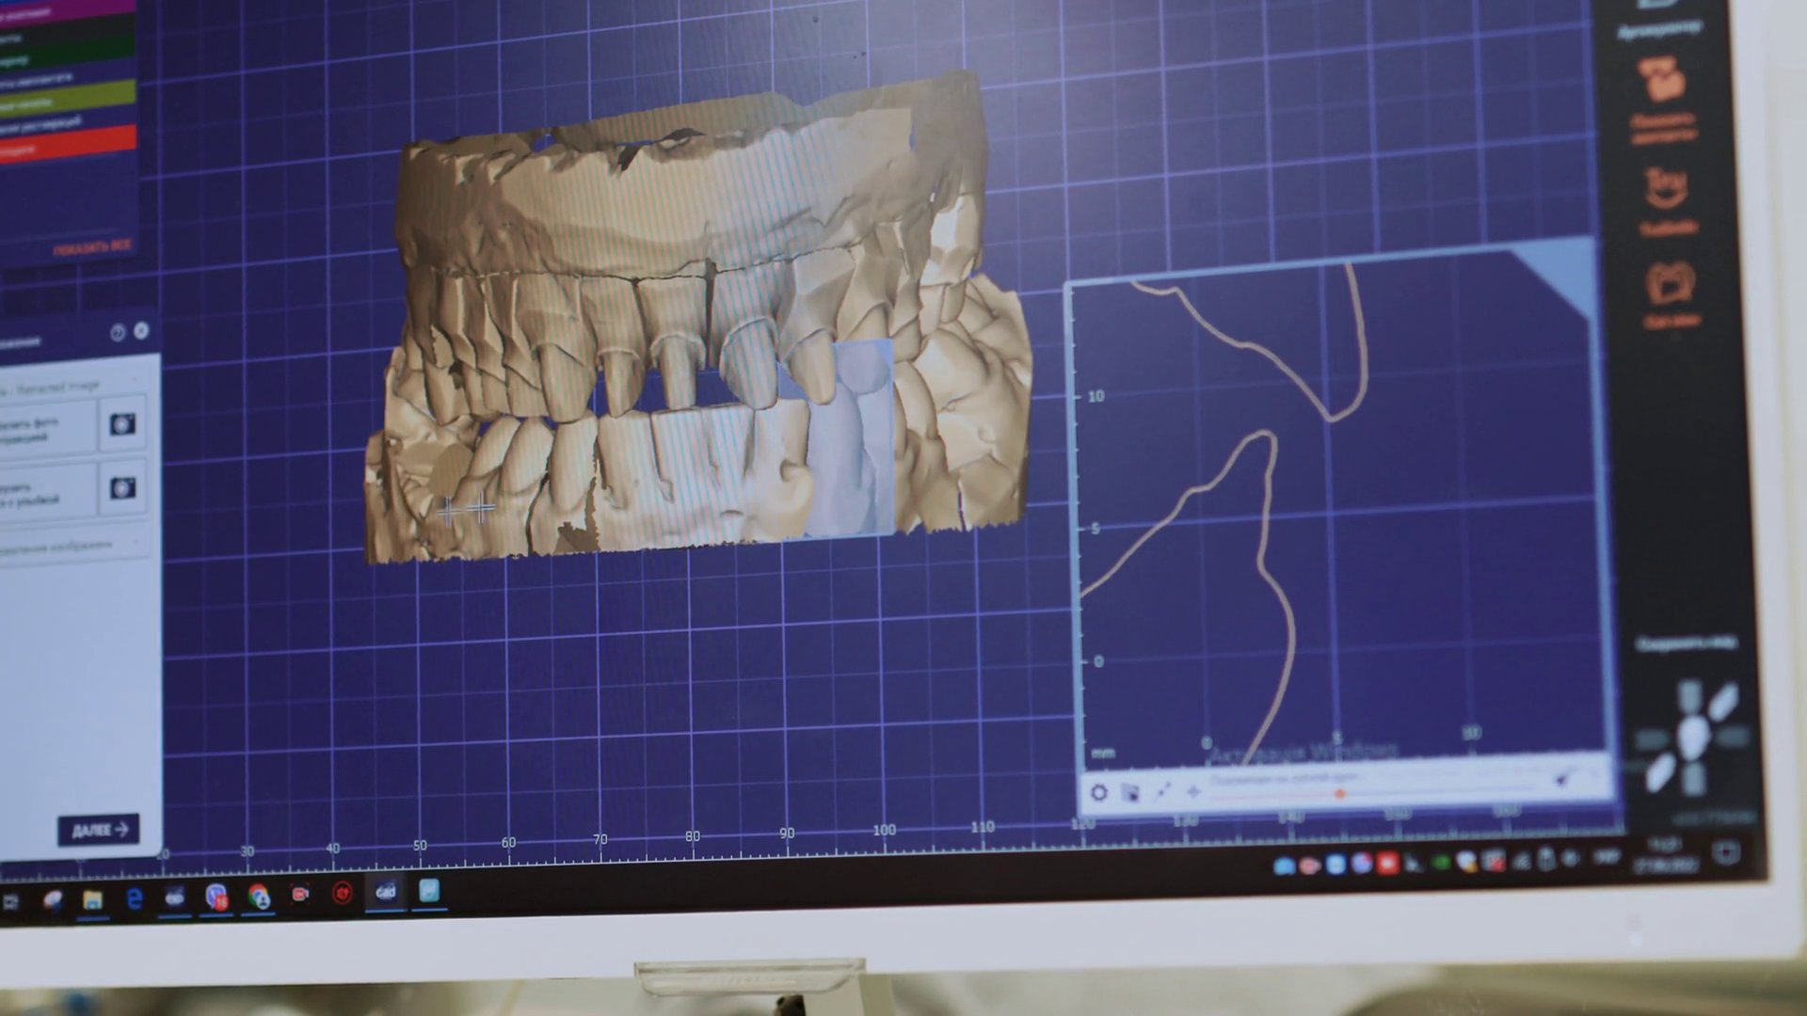Click the screenshot icon in cross-section toolbar
Screen dimensions: 1807x1016
[1130, 793]
